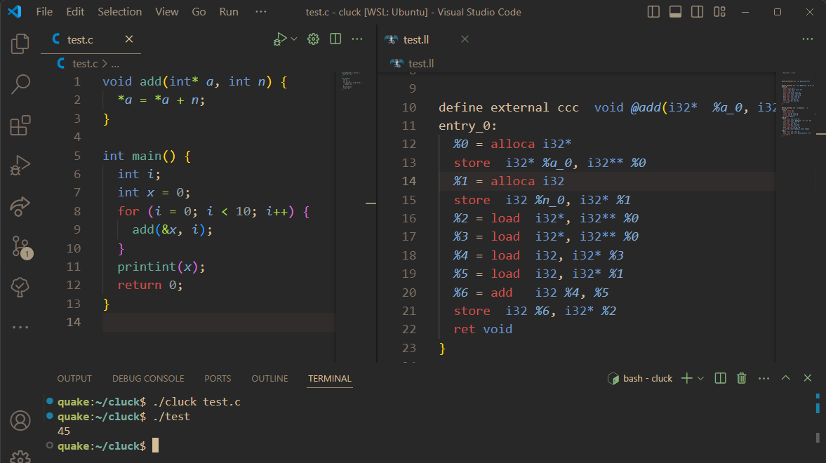Click breadcrumb ellipsis after test.c
The image size is (826, 463).
click(x=115, y=64)
